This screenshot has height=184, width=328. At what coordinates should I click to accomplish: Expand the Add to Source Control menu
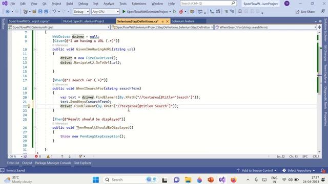tap(257, 170)
